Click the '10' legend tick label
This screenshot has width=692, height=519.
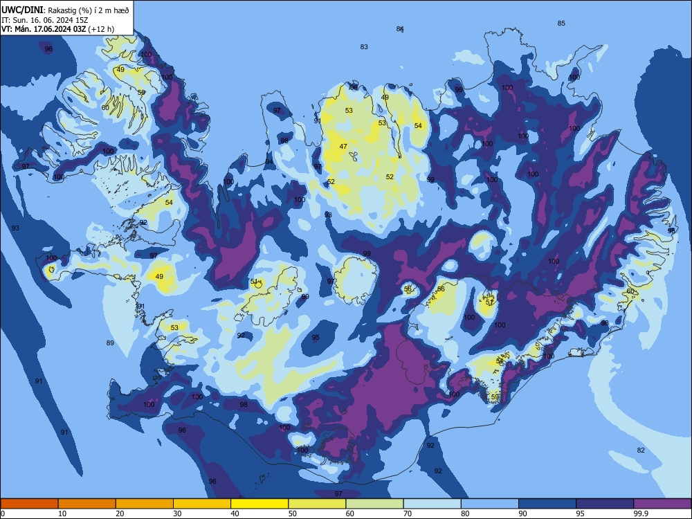62,513
